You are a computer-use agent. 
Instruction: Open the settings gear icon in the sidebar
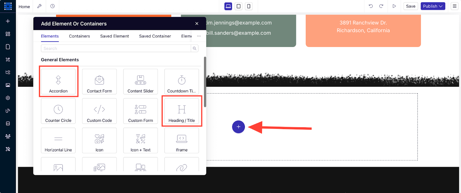(8, 98)
